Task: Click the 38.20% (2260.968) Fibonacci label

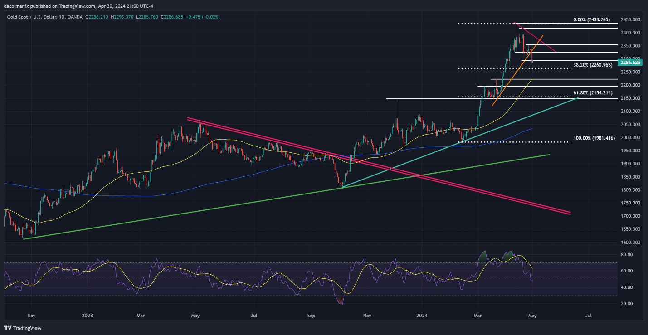Action: pyautogui.click(x=593, y=65)
